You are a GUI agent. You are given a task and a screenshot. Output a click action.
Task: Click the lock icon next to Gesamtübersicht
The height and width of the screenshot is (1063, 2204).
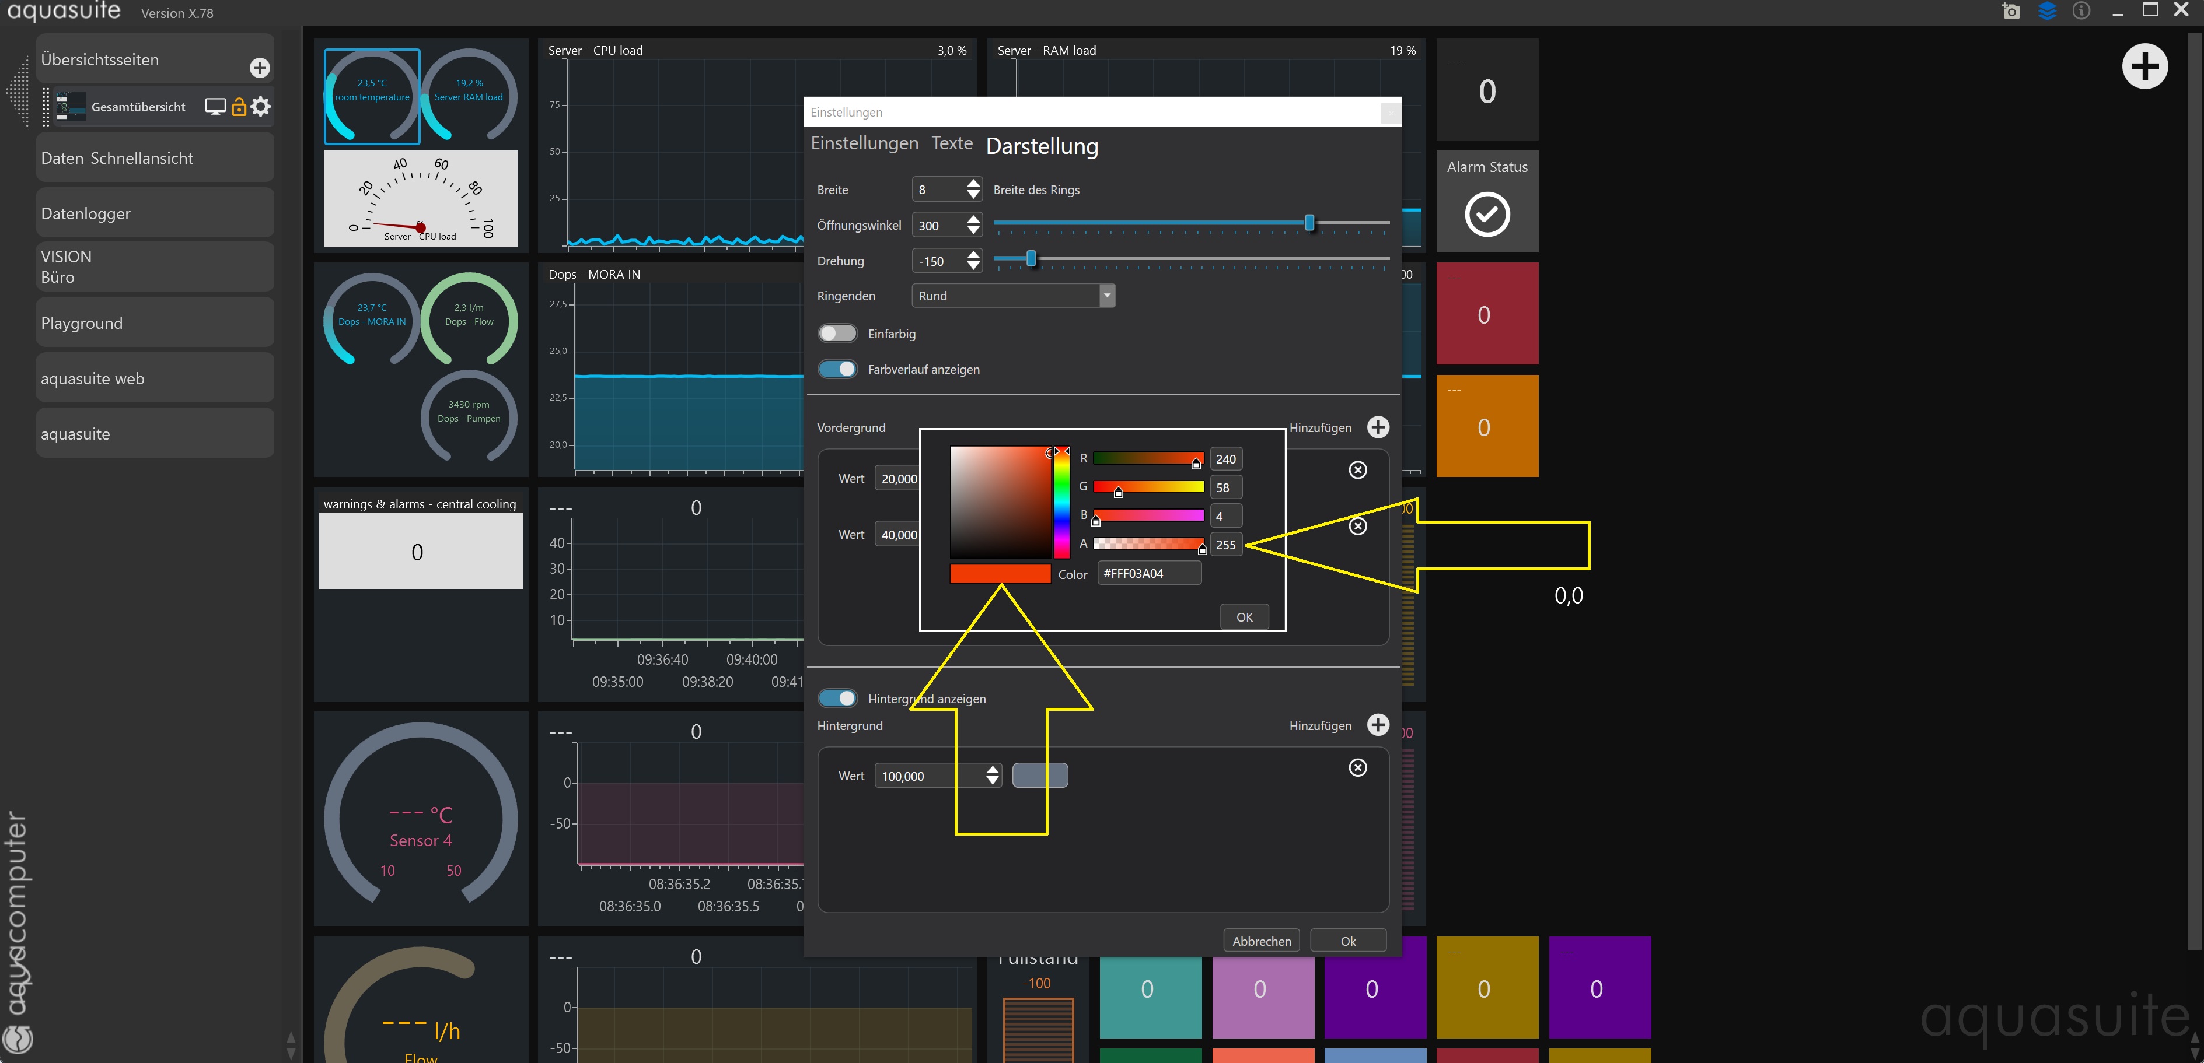(239, 107)
